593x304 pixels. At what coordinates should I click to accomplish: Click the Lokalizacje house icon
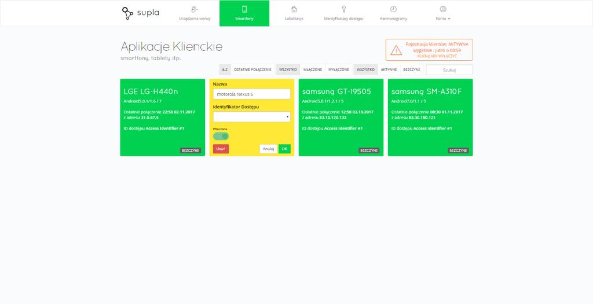(x=294, y=9)
